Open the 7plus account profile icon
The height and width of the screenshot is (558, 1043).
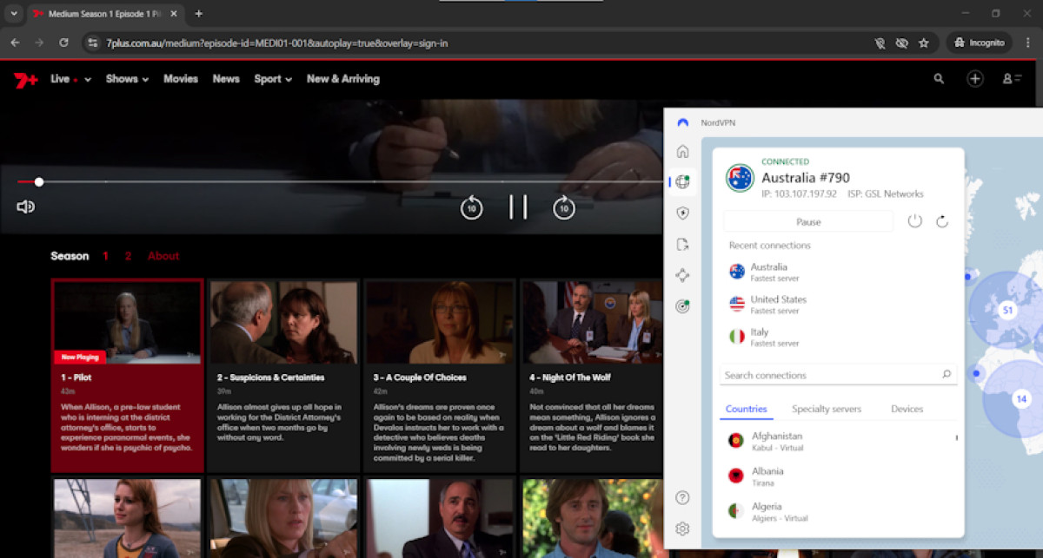coord(1012,79)
